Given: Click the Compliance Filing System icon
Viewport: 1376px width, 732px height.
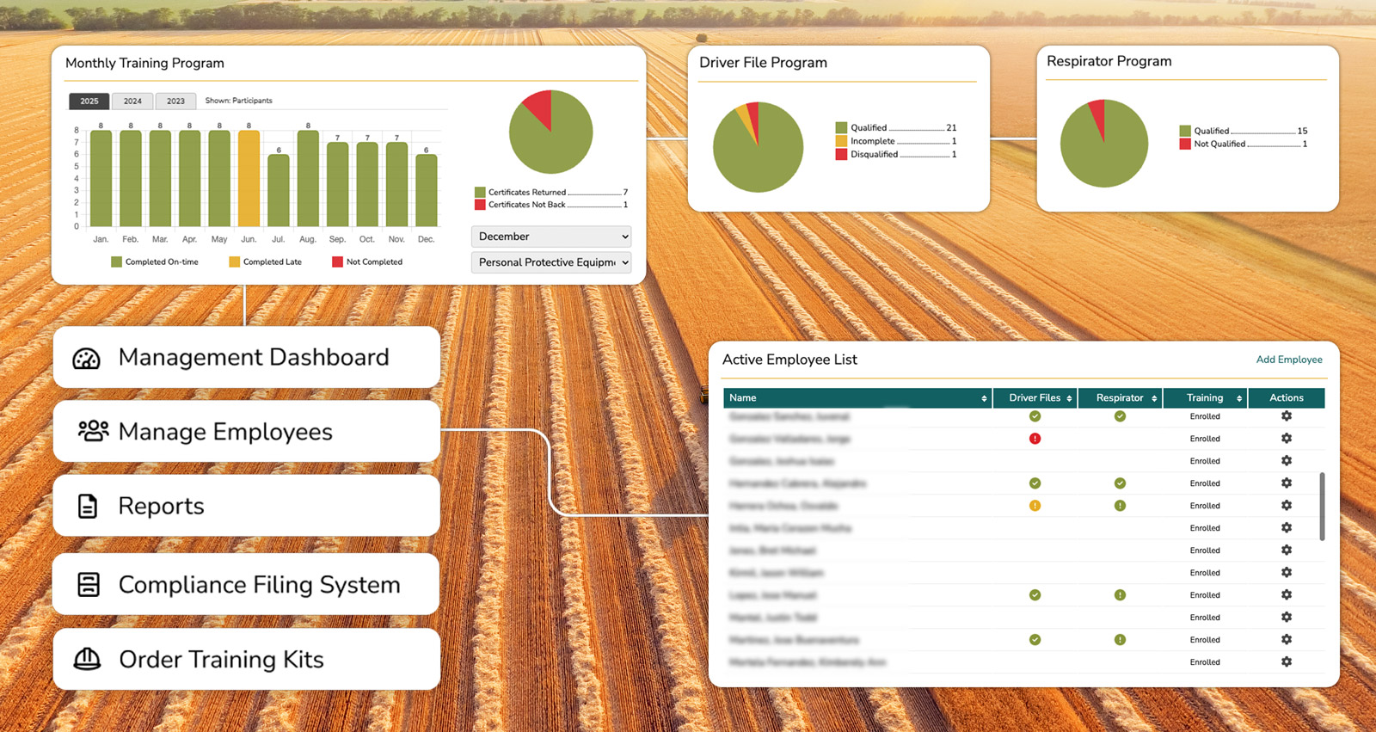Looking at the screenshot, I should click(x=89, y=585).
